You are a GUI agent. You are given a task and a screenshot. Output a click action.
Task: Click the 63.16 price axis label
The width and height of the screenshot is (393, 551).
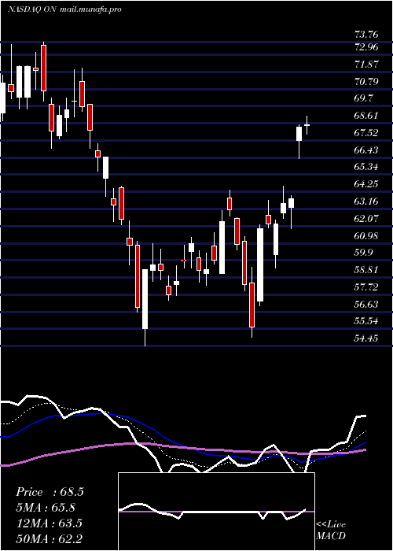[x=366, y=202]
